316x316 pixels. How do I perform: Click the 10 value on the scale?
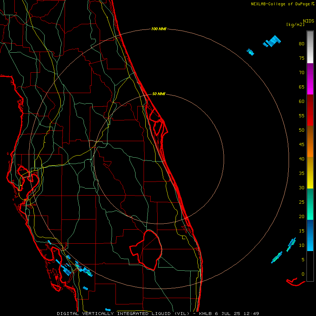302,245
